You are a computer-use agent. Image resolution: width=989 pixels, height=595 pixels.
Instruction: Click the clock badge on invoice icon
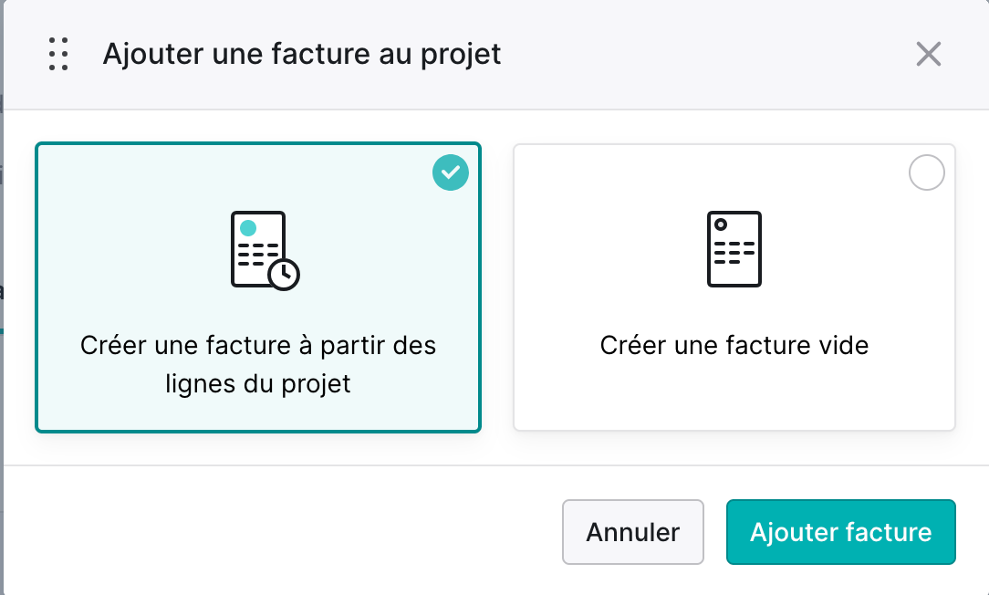(x=283, y=275)
